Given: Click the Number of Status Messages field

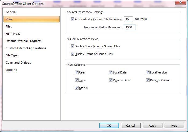Looking at the screenshot, I should pyautogui.click(x=130, y=27).
